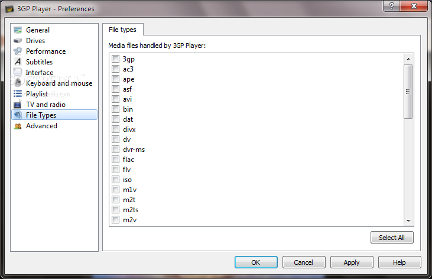Check the ape file type box
Viewport: 432px width, 279px height.
click(115, 79)
